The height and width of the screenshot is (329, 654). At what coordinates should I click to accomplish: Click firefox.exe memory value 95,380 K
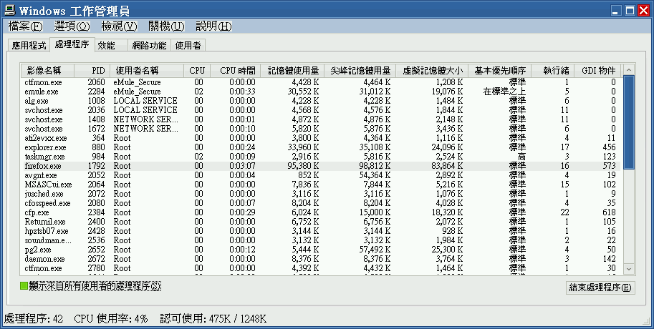point(303,166)
